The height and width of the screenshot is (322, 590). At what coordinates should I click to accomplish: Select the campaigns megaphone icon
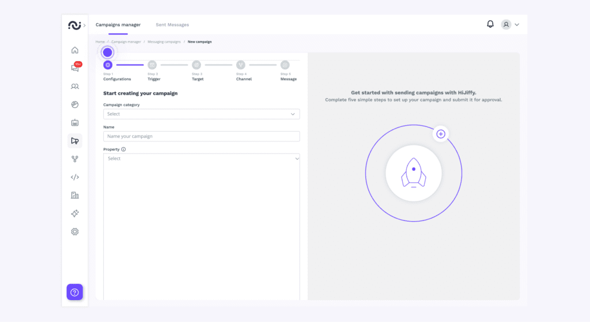click(74, 141)
